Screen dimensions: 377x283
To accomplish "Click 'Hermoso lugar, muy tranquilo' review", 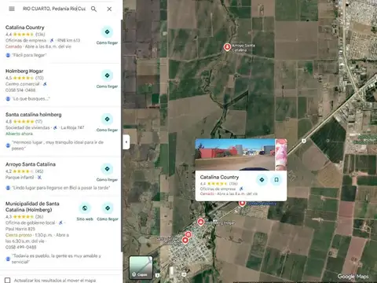I will coord(57,145).
